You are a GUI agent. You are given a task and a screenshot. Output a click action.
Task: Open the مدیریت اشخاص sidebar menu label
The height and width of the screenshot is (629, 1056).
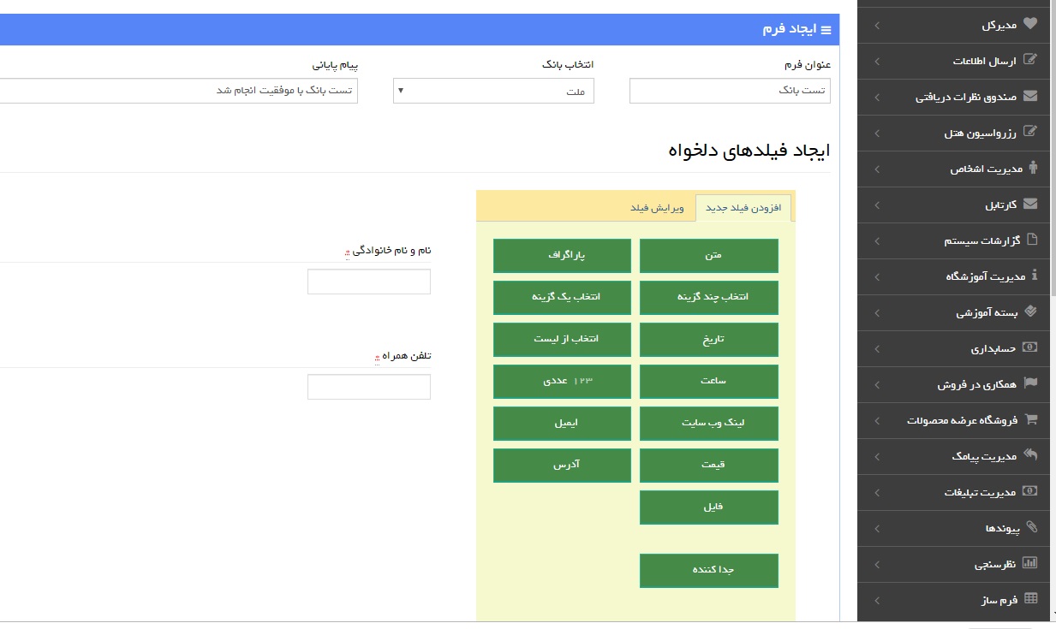986,169
